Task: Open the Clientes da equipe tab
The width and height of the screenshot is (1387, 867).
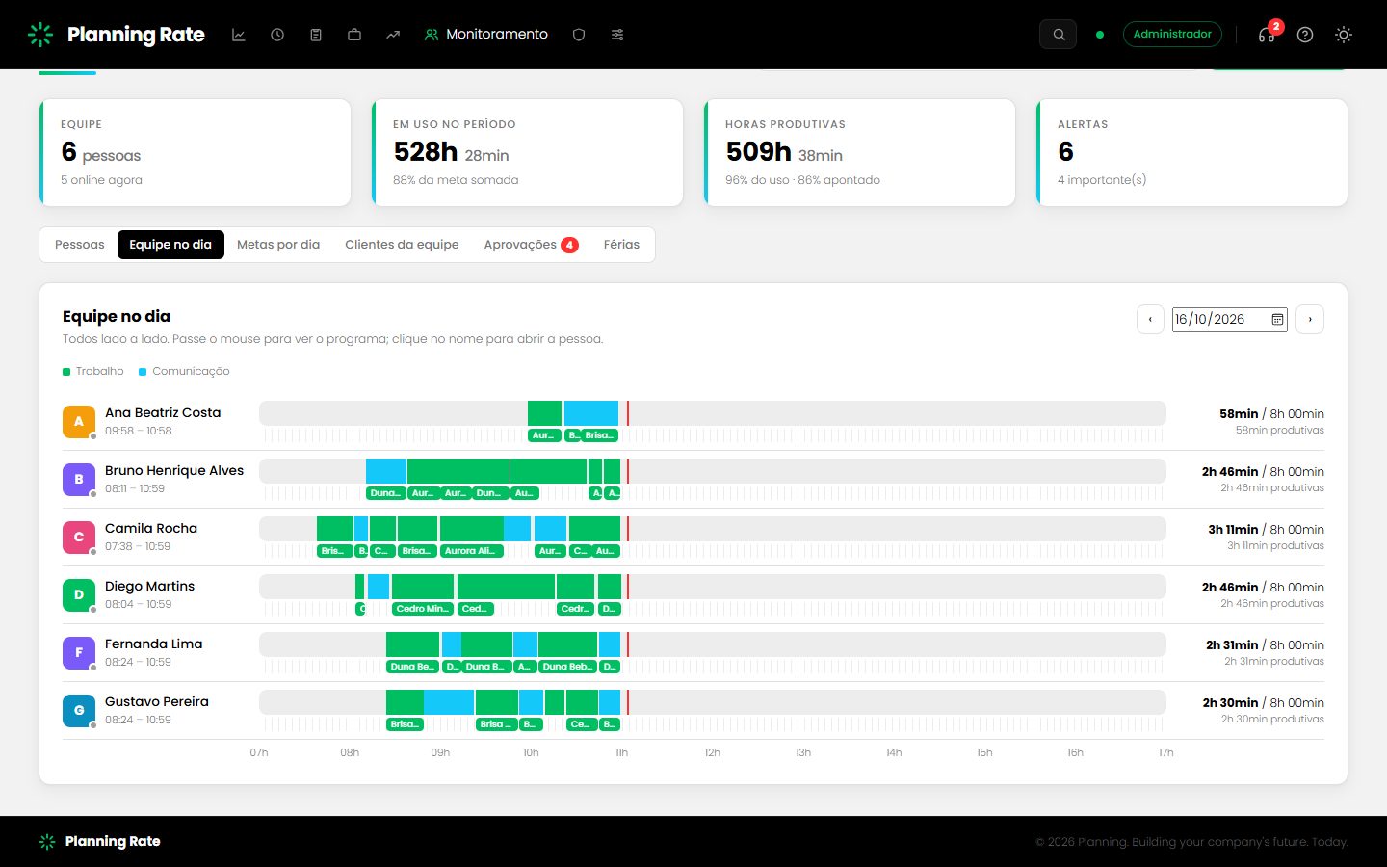Action: click(402, 245)
